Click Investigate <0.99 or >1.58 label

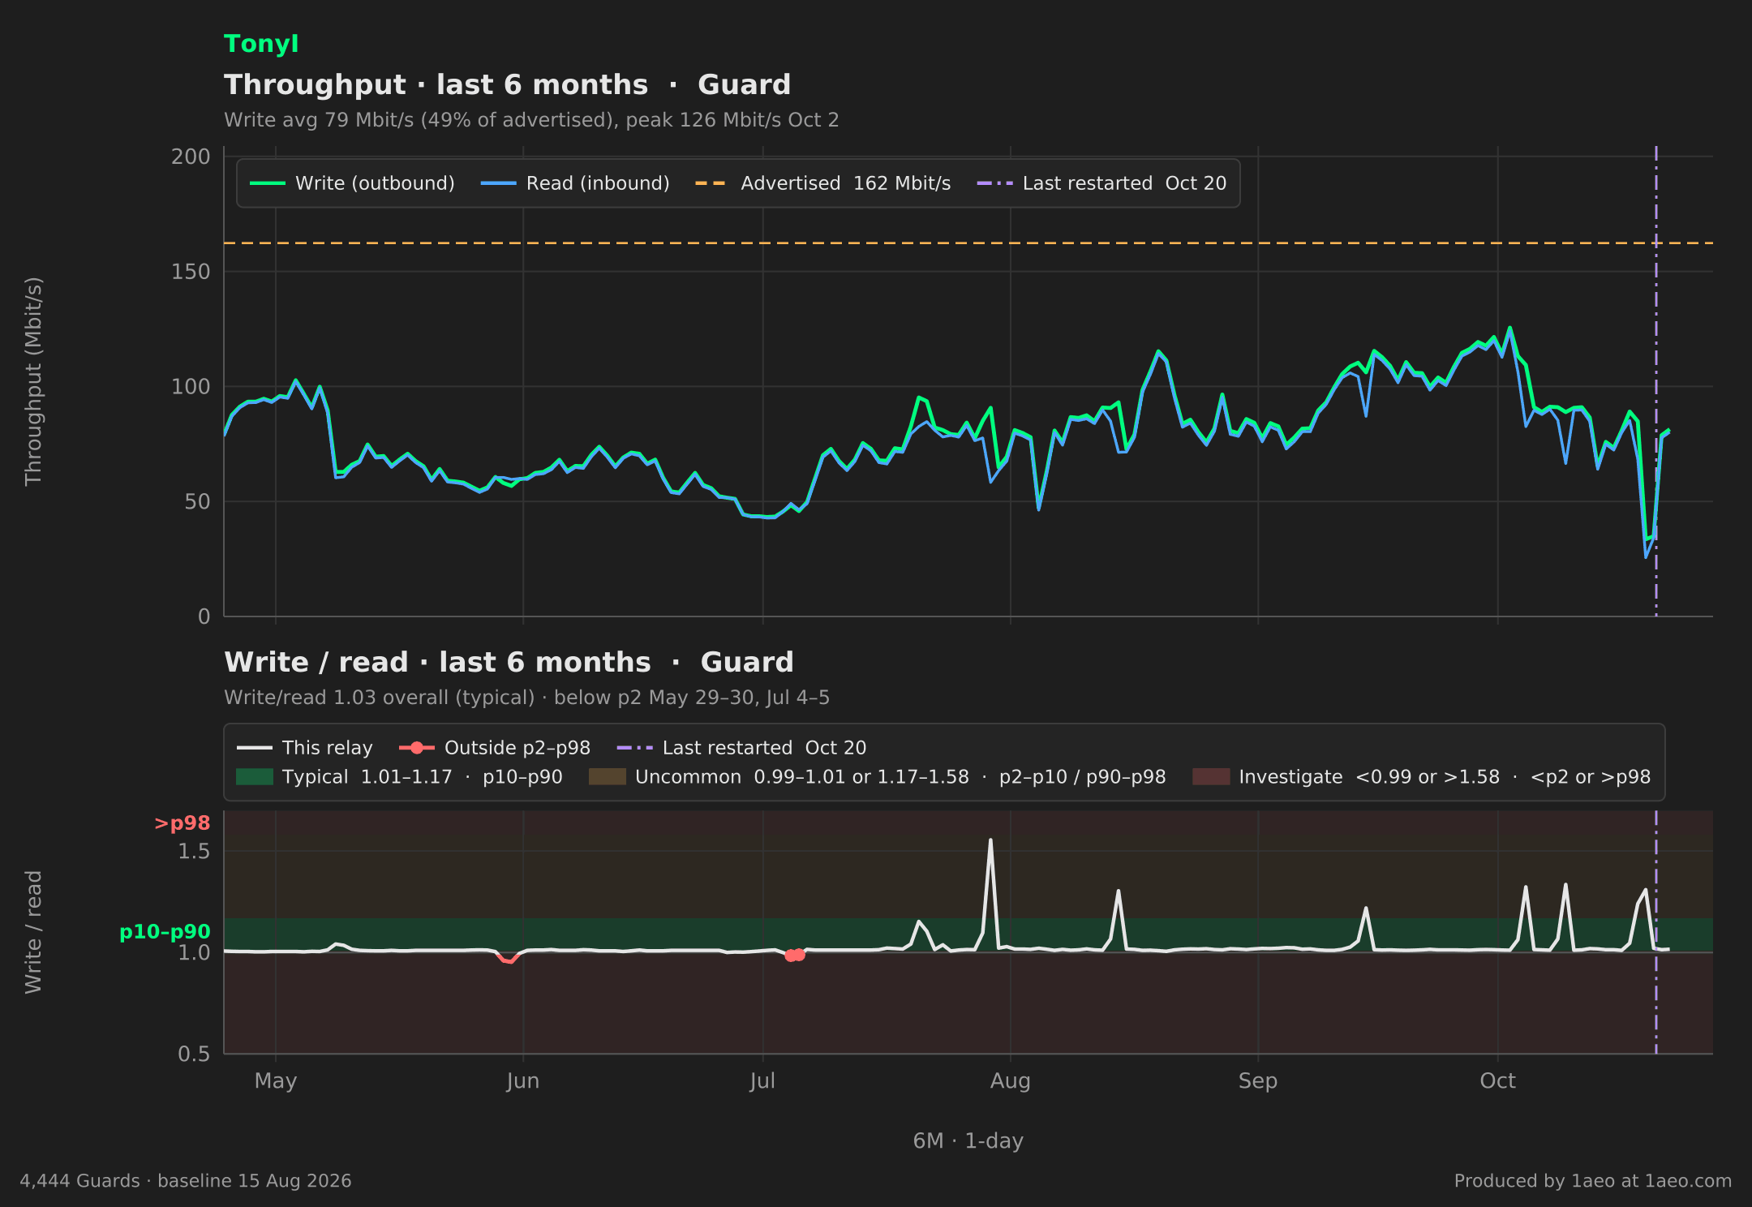[1445, 777]
